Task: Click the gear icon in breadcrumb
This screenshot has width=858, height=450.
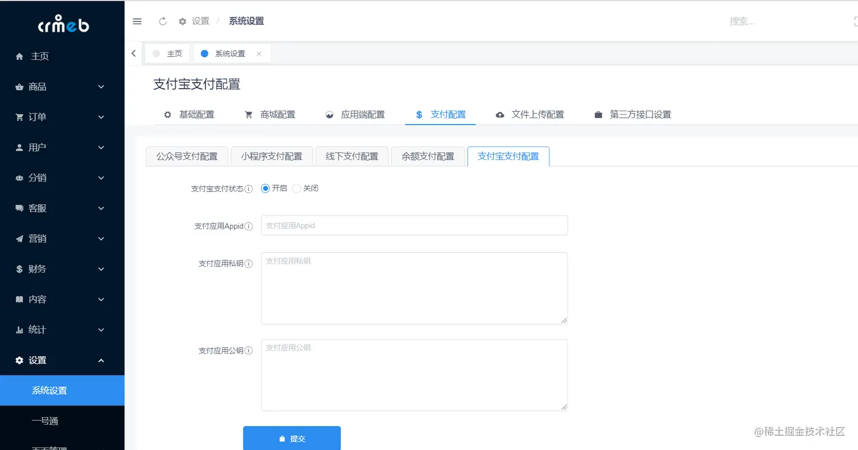Action: [182, 22]
